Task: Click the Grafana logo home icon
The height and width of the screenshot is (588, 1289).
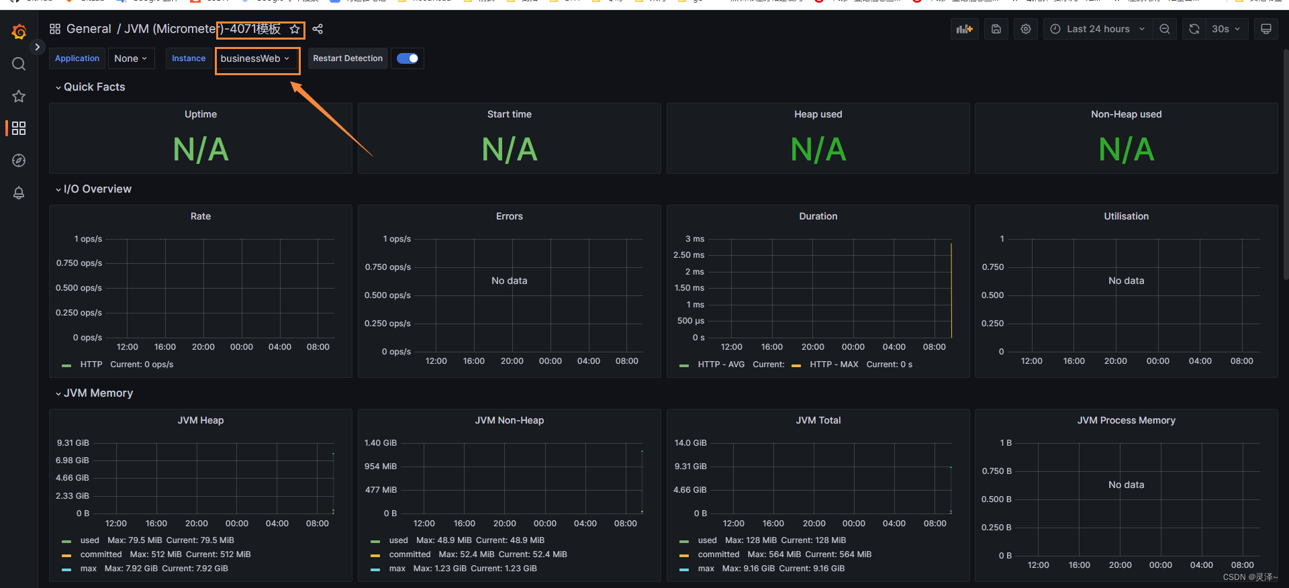Action: click(x=19, y=32)
